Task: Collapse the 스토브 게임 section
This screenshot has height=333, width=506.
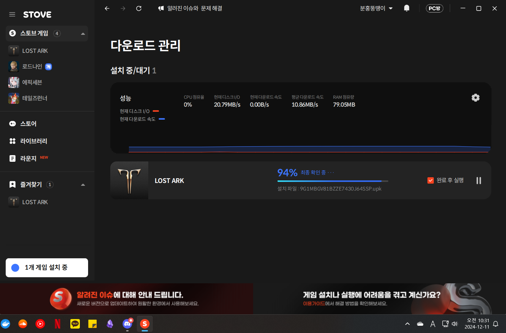Action: (83, 34)
